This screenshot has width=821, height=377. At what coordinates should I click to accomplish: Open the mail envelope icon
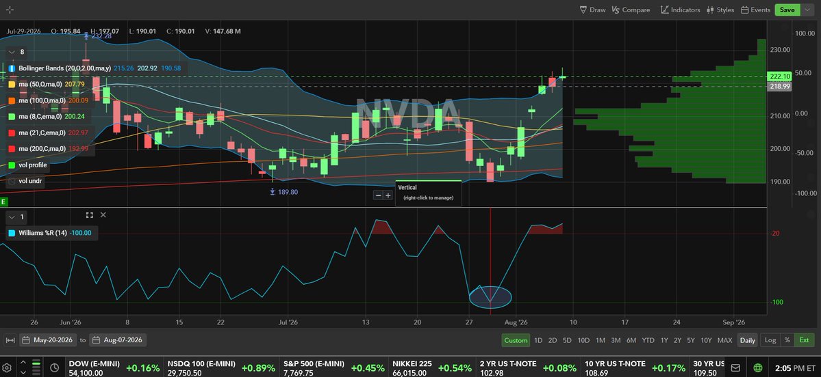pyautogui.click(x=735, y=368)
